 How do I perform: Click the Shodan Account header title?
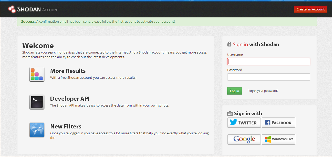pos(38,9)
